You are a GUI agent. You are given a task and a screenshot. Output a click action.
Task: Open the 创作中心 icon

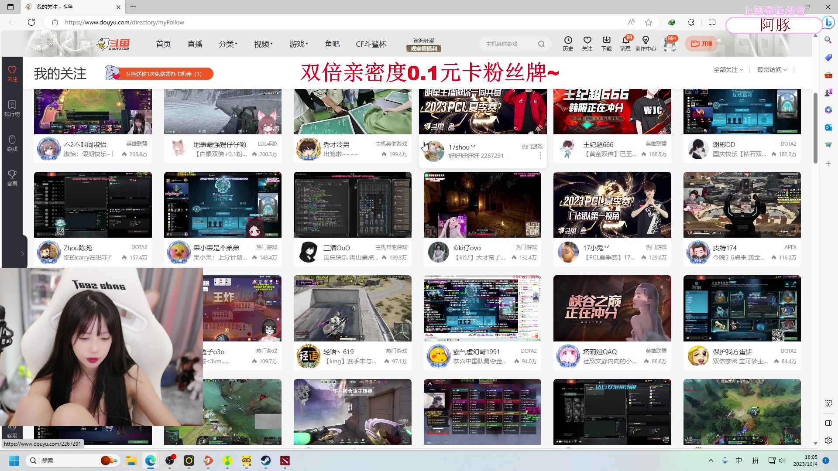[x=646, y=43]
